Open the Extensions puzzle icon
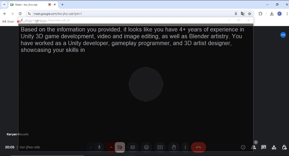 [x=260, y=14]
